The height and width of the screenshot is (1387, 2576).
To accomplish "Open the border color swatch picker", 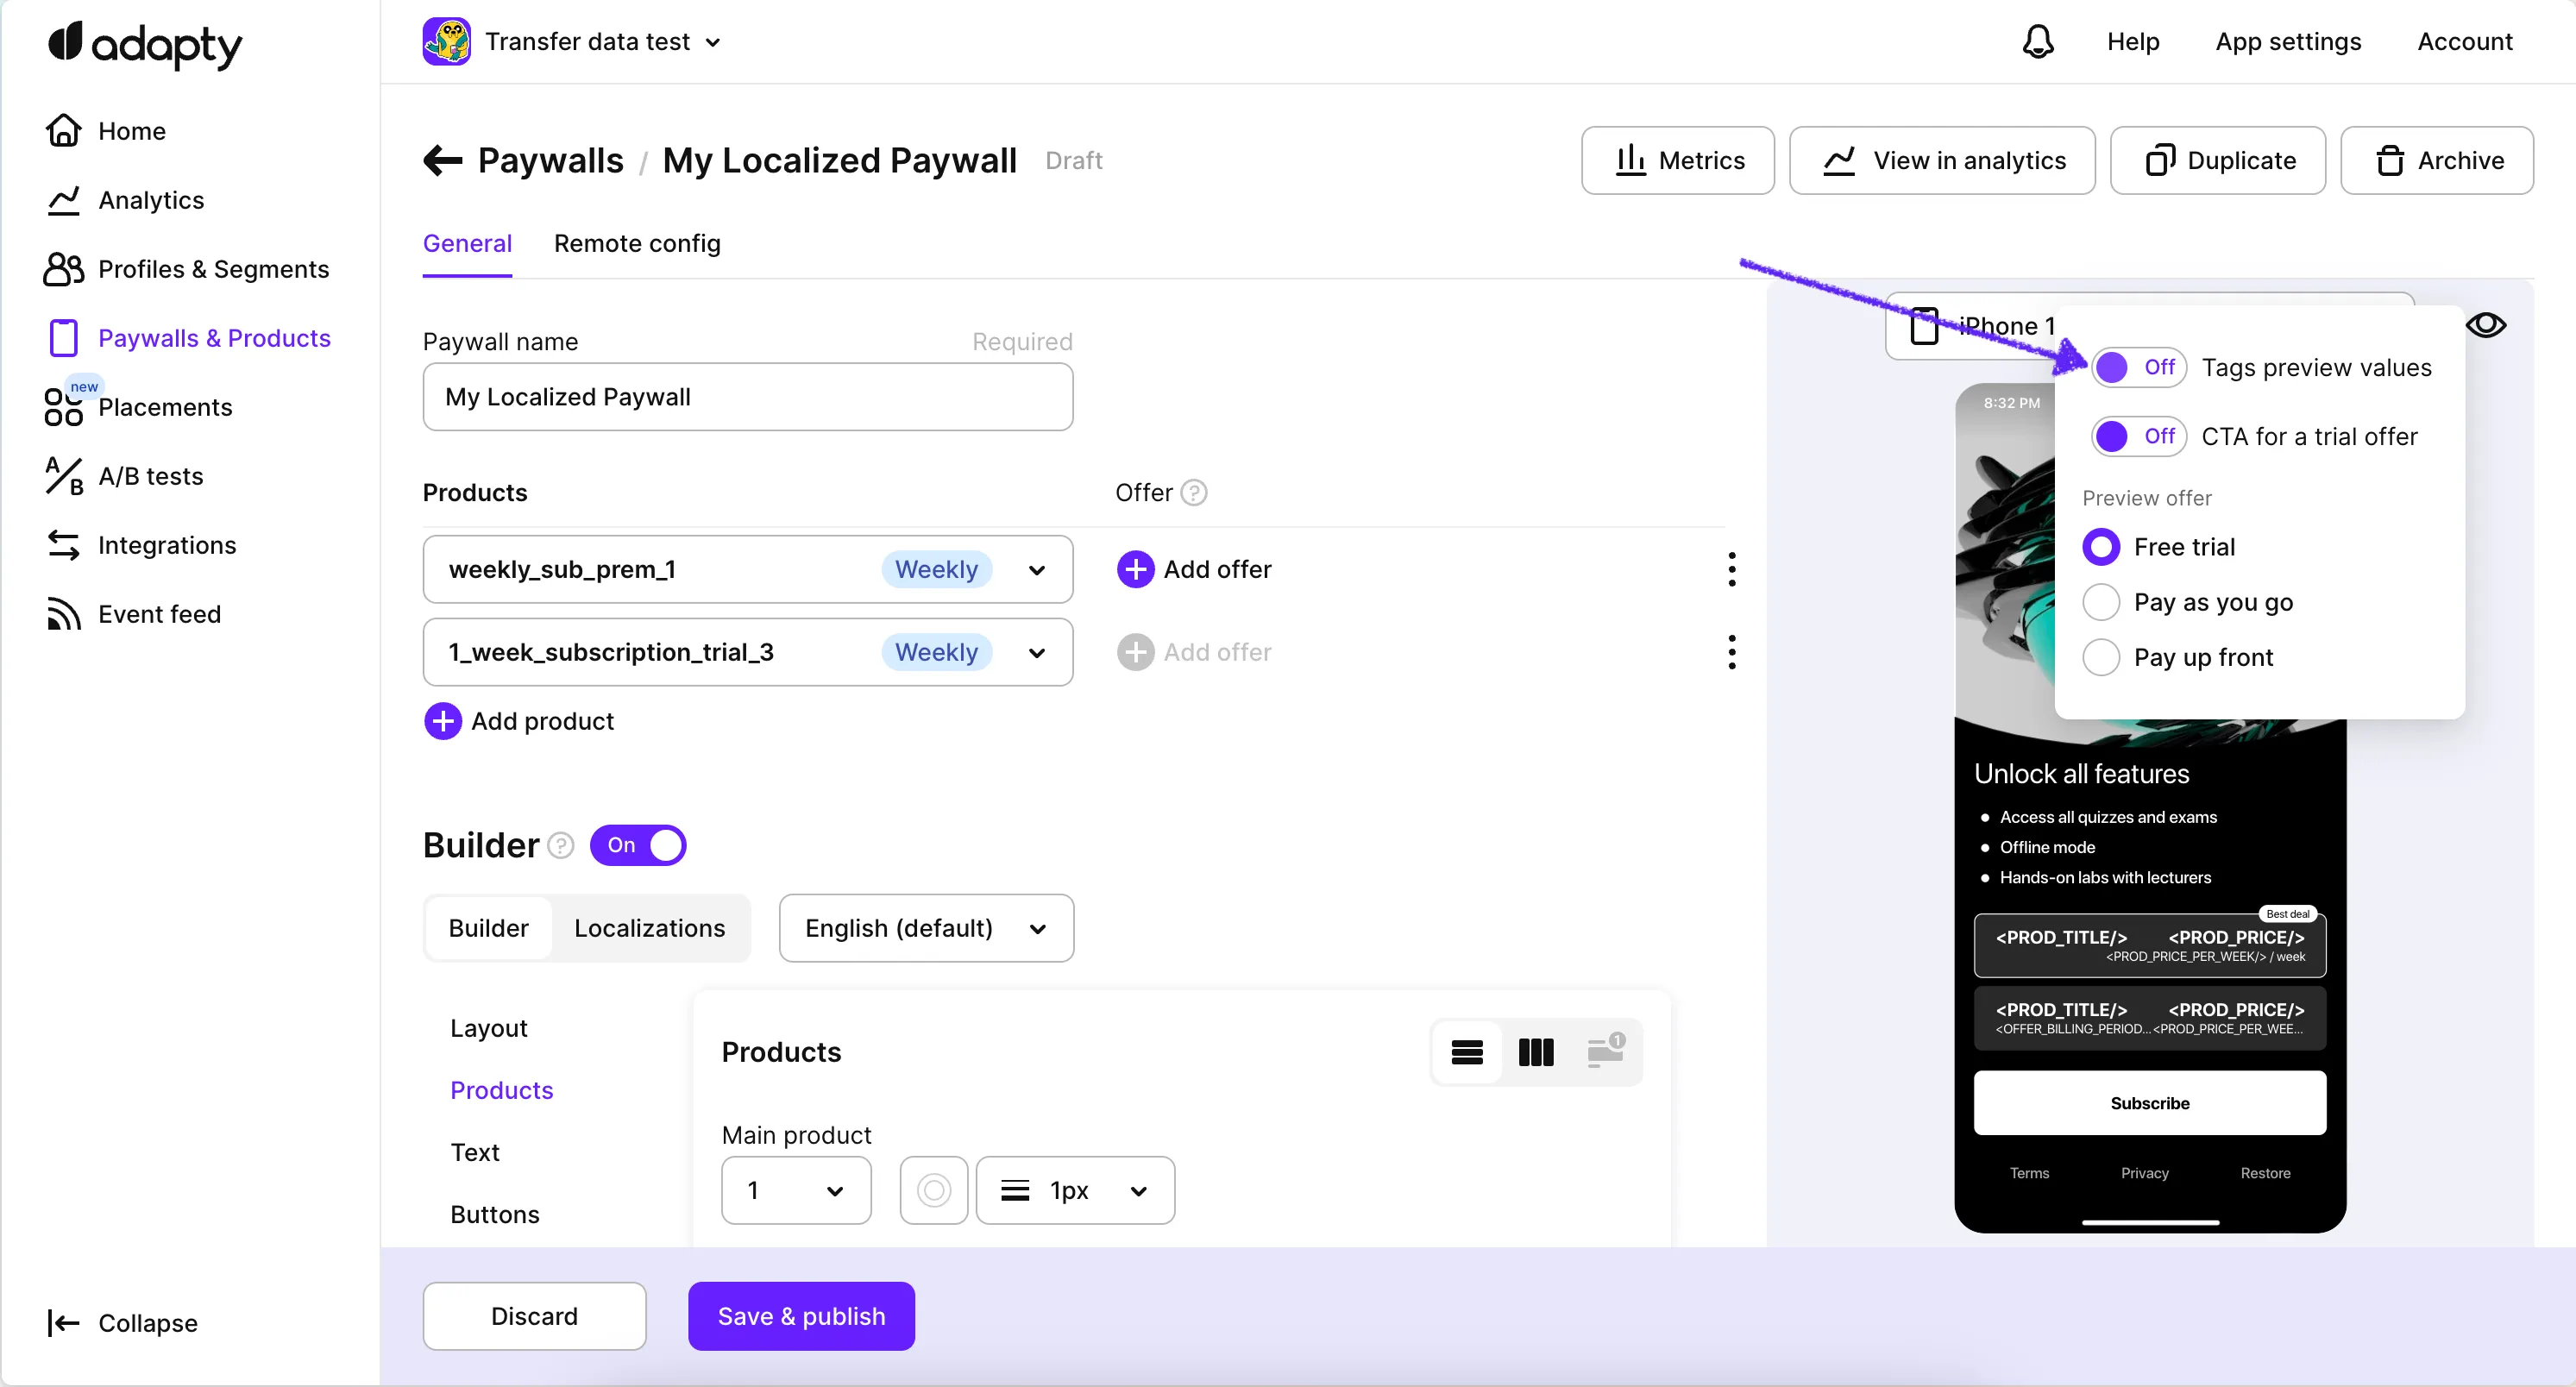I will [x=933, y=1190].
